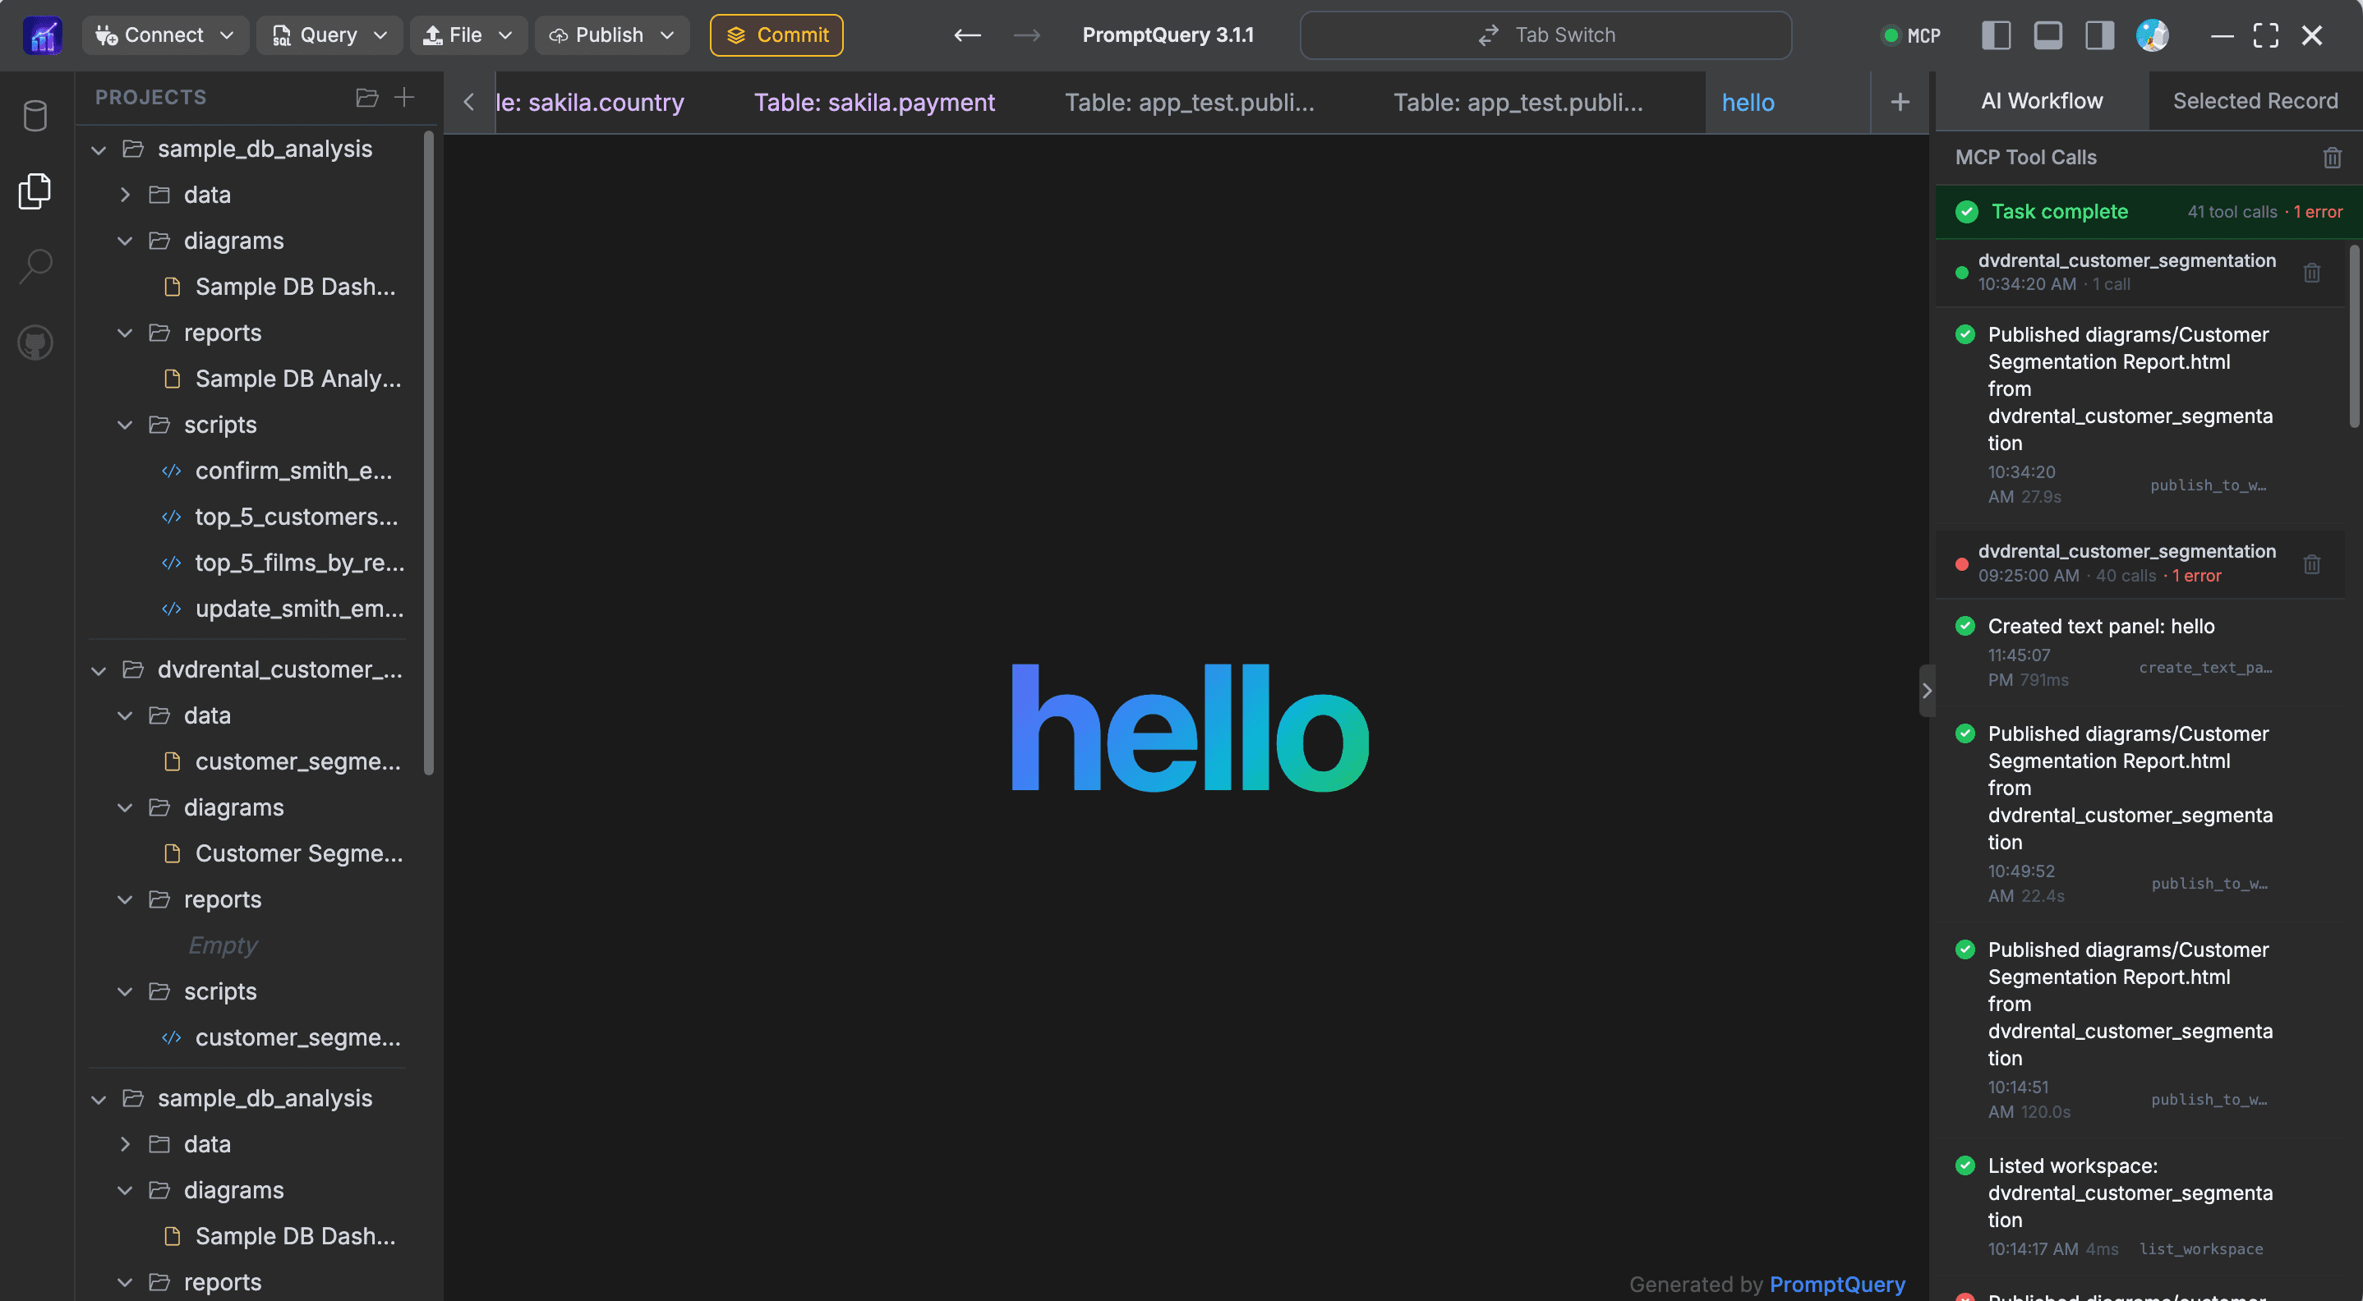Click the MCP status indicator

pos(1912,36)
